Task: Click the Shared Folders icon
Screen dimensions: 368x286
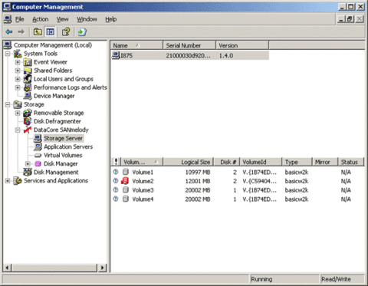Action: point(28,71)
